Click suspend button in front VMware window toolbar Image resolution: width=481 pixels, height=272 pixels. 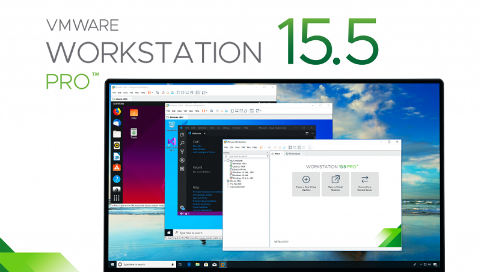pos(262,147)
